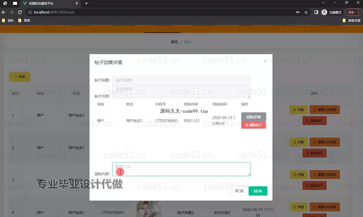The height and width of the screenshot is (217, 363).
Task: View site information icon in address bar
Action: [30, 12]
